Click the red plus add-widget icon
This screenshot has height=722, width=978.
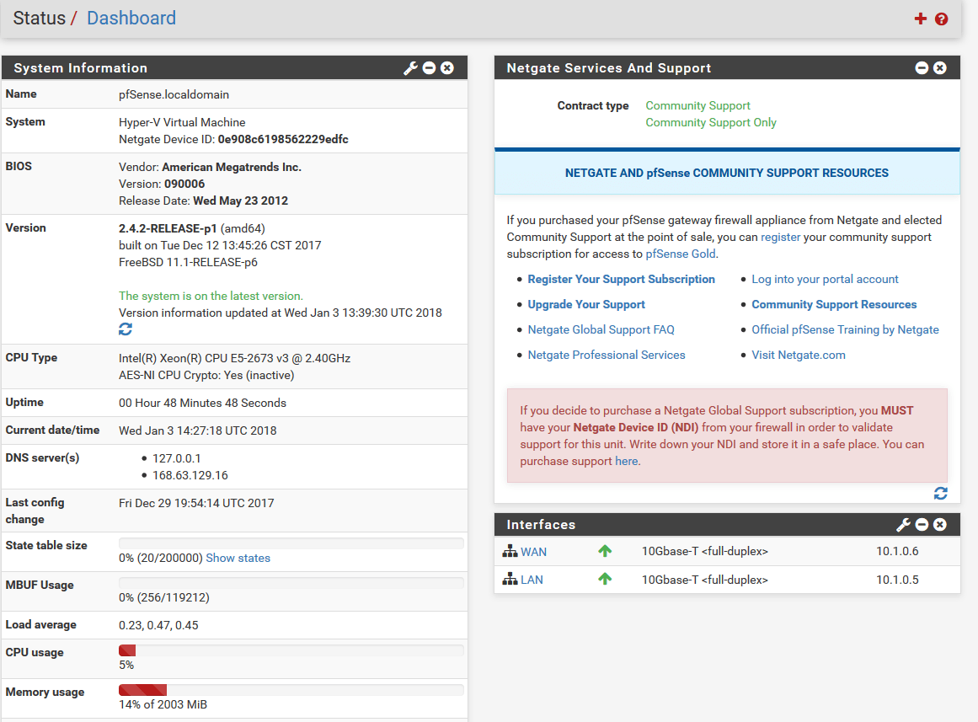tap(920, 19)
